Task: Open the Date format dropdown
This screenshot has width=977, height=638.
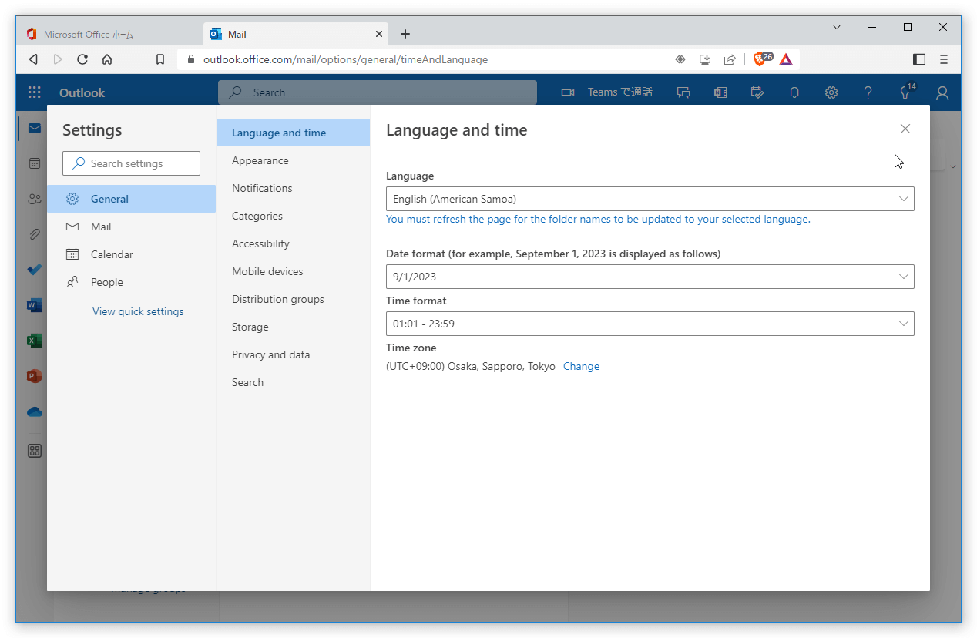Action: coord(650,277)
